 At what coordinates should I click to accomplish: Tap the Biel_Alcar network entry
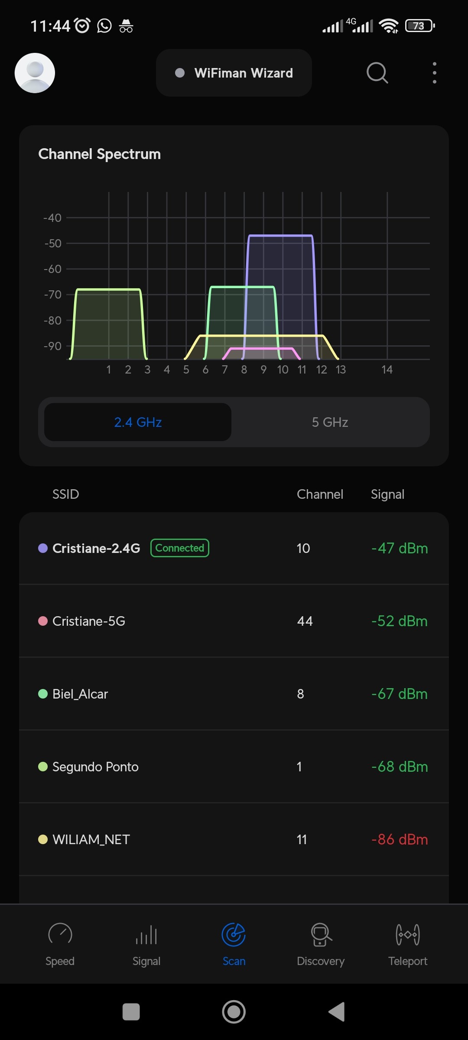(x=234, y=694)
